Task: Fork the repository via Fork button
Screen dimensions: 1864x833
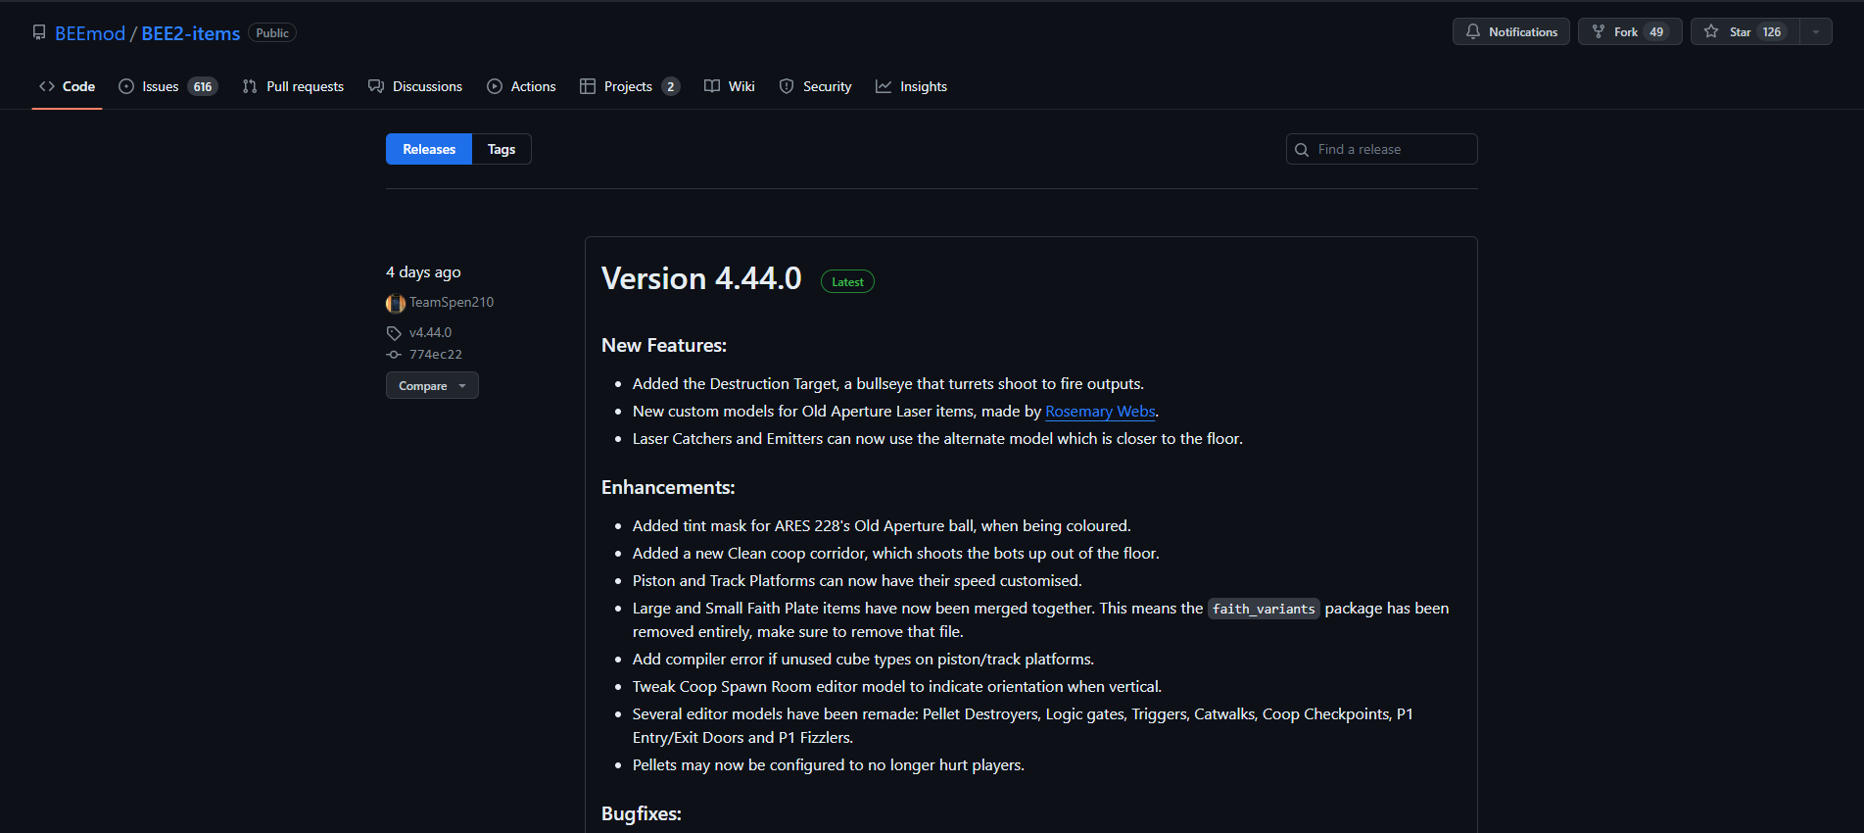Action: click(x=1629, y=32)
